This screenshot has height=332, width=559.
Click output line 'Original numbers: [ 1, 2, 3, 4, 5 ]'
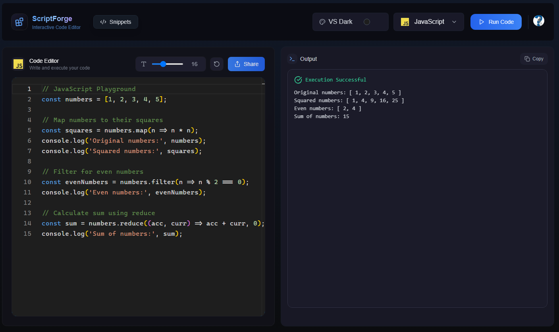tap(348, 93)
